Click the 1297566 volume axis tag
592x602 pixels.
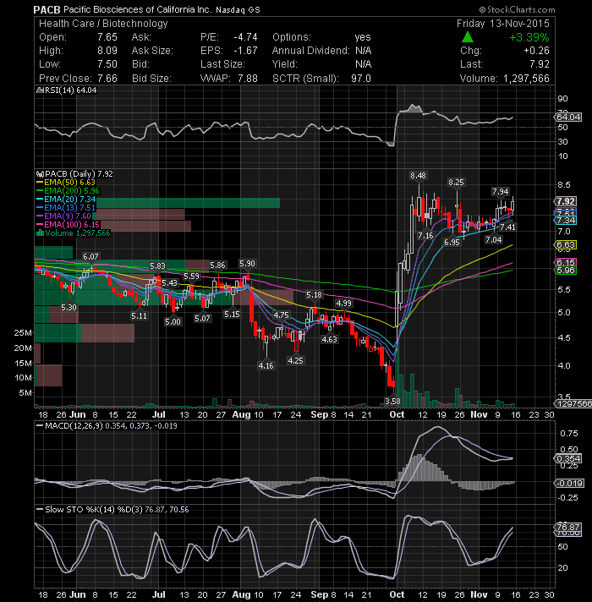coord(574,404)
